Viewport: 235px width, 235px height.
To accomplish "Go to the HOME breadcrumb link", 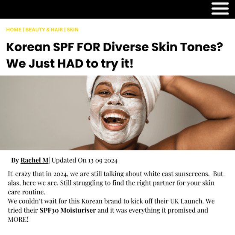I will [14, 29].
